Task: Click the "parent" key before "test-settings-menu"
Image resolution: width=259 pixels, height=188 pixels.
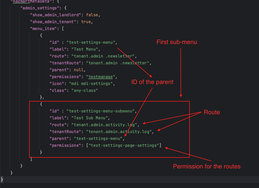Action: 59,139
